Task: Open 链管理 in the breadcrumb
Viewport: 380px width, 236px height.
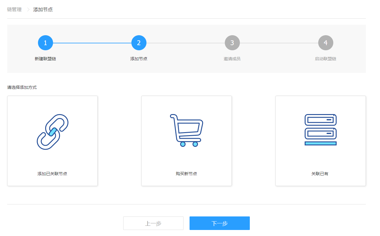Action: (14, 10)
